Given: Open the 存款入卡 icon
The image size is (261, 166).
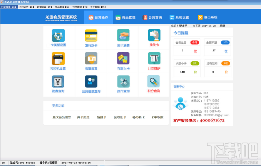Looking at the screenshot, I should [123, 58].
